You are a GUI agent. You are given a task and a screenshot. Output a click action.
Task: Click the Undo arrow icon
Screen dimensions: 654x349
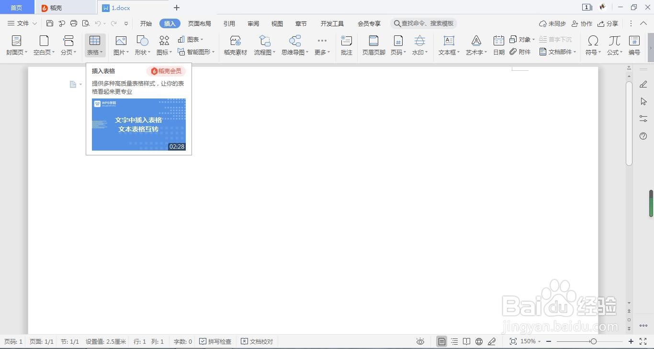coord(98,23)
